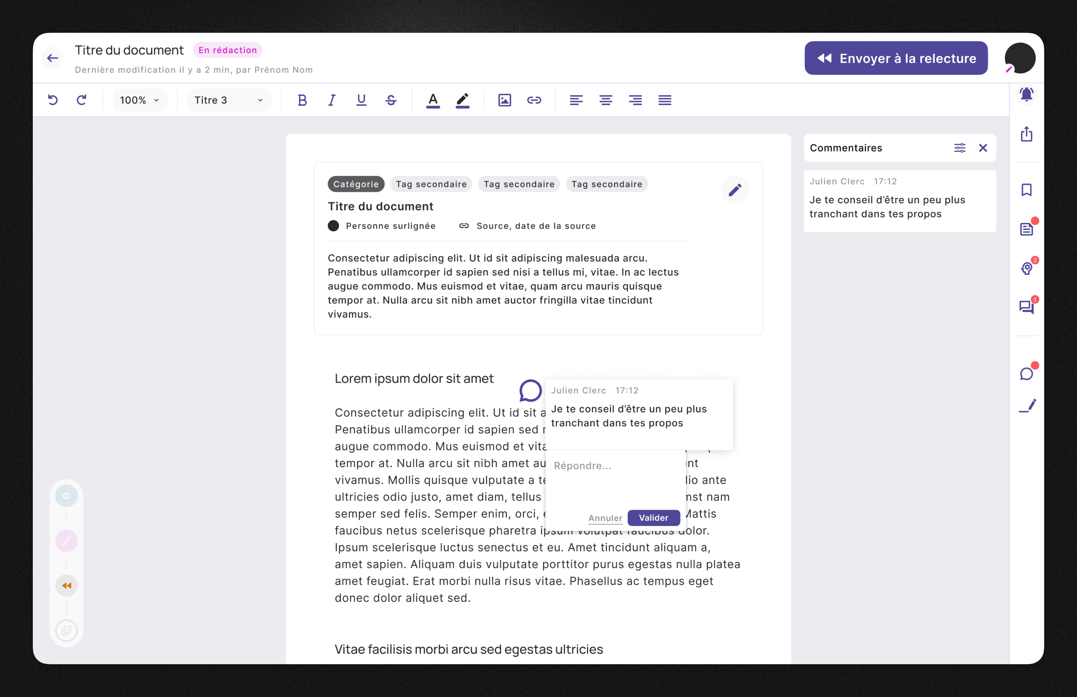
Task: Select the share/export icon in right sidebar
Action: click(x=1026, y=134)
